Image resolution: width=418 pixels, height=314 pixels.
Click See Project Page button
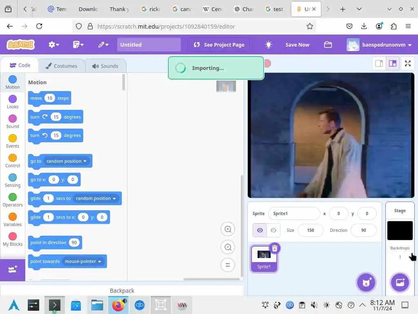coord(219,45)
